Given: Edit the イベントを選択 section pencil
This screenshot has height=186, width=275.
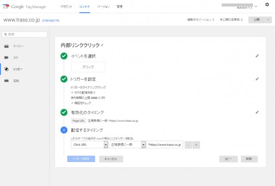Looking at the screenshot, I should pyautogui.click(x=257, y=56).
